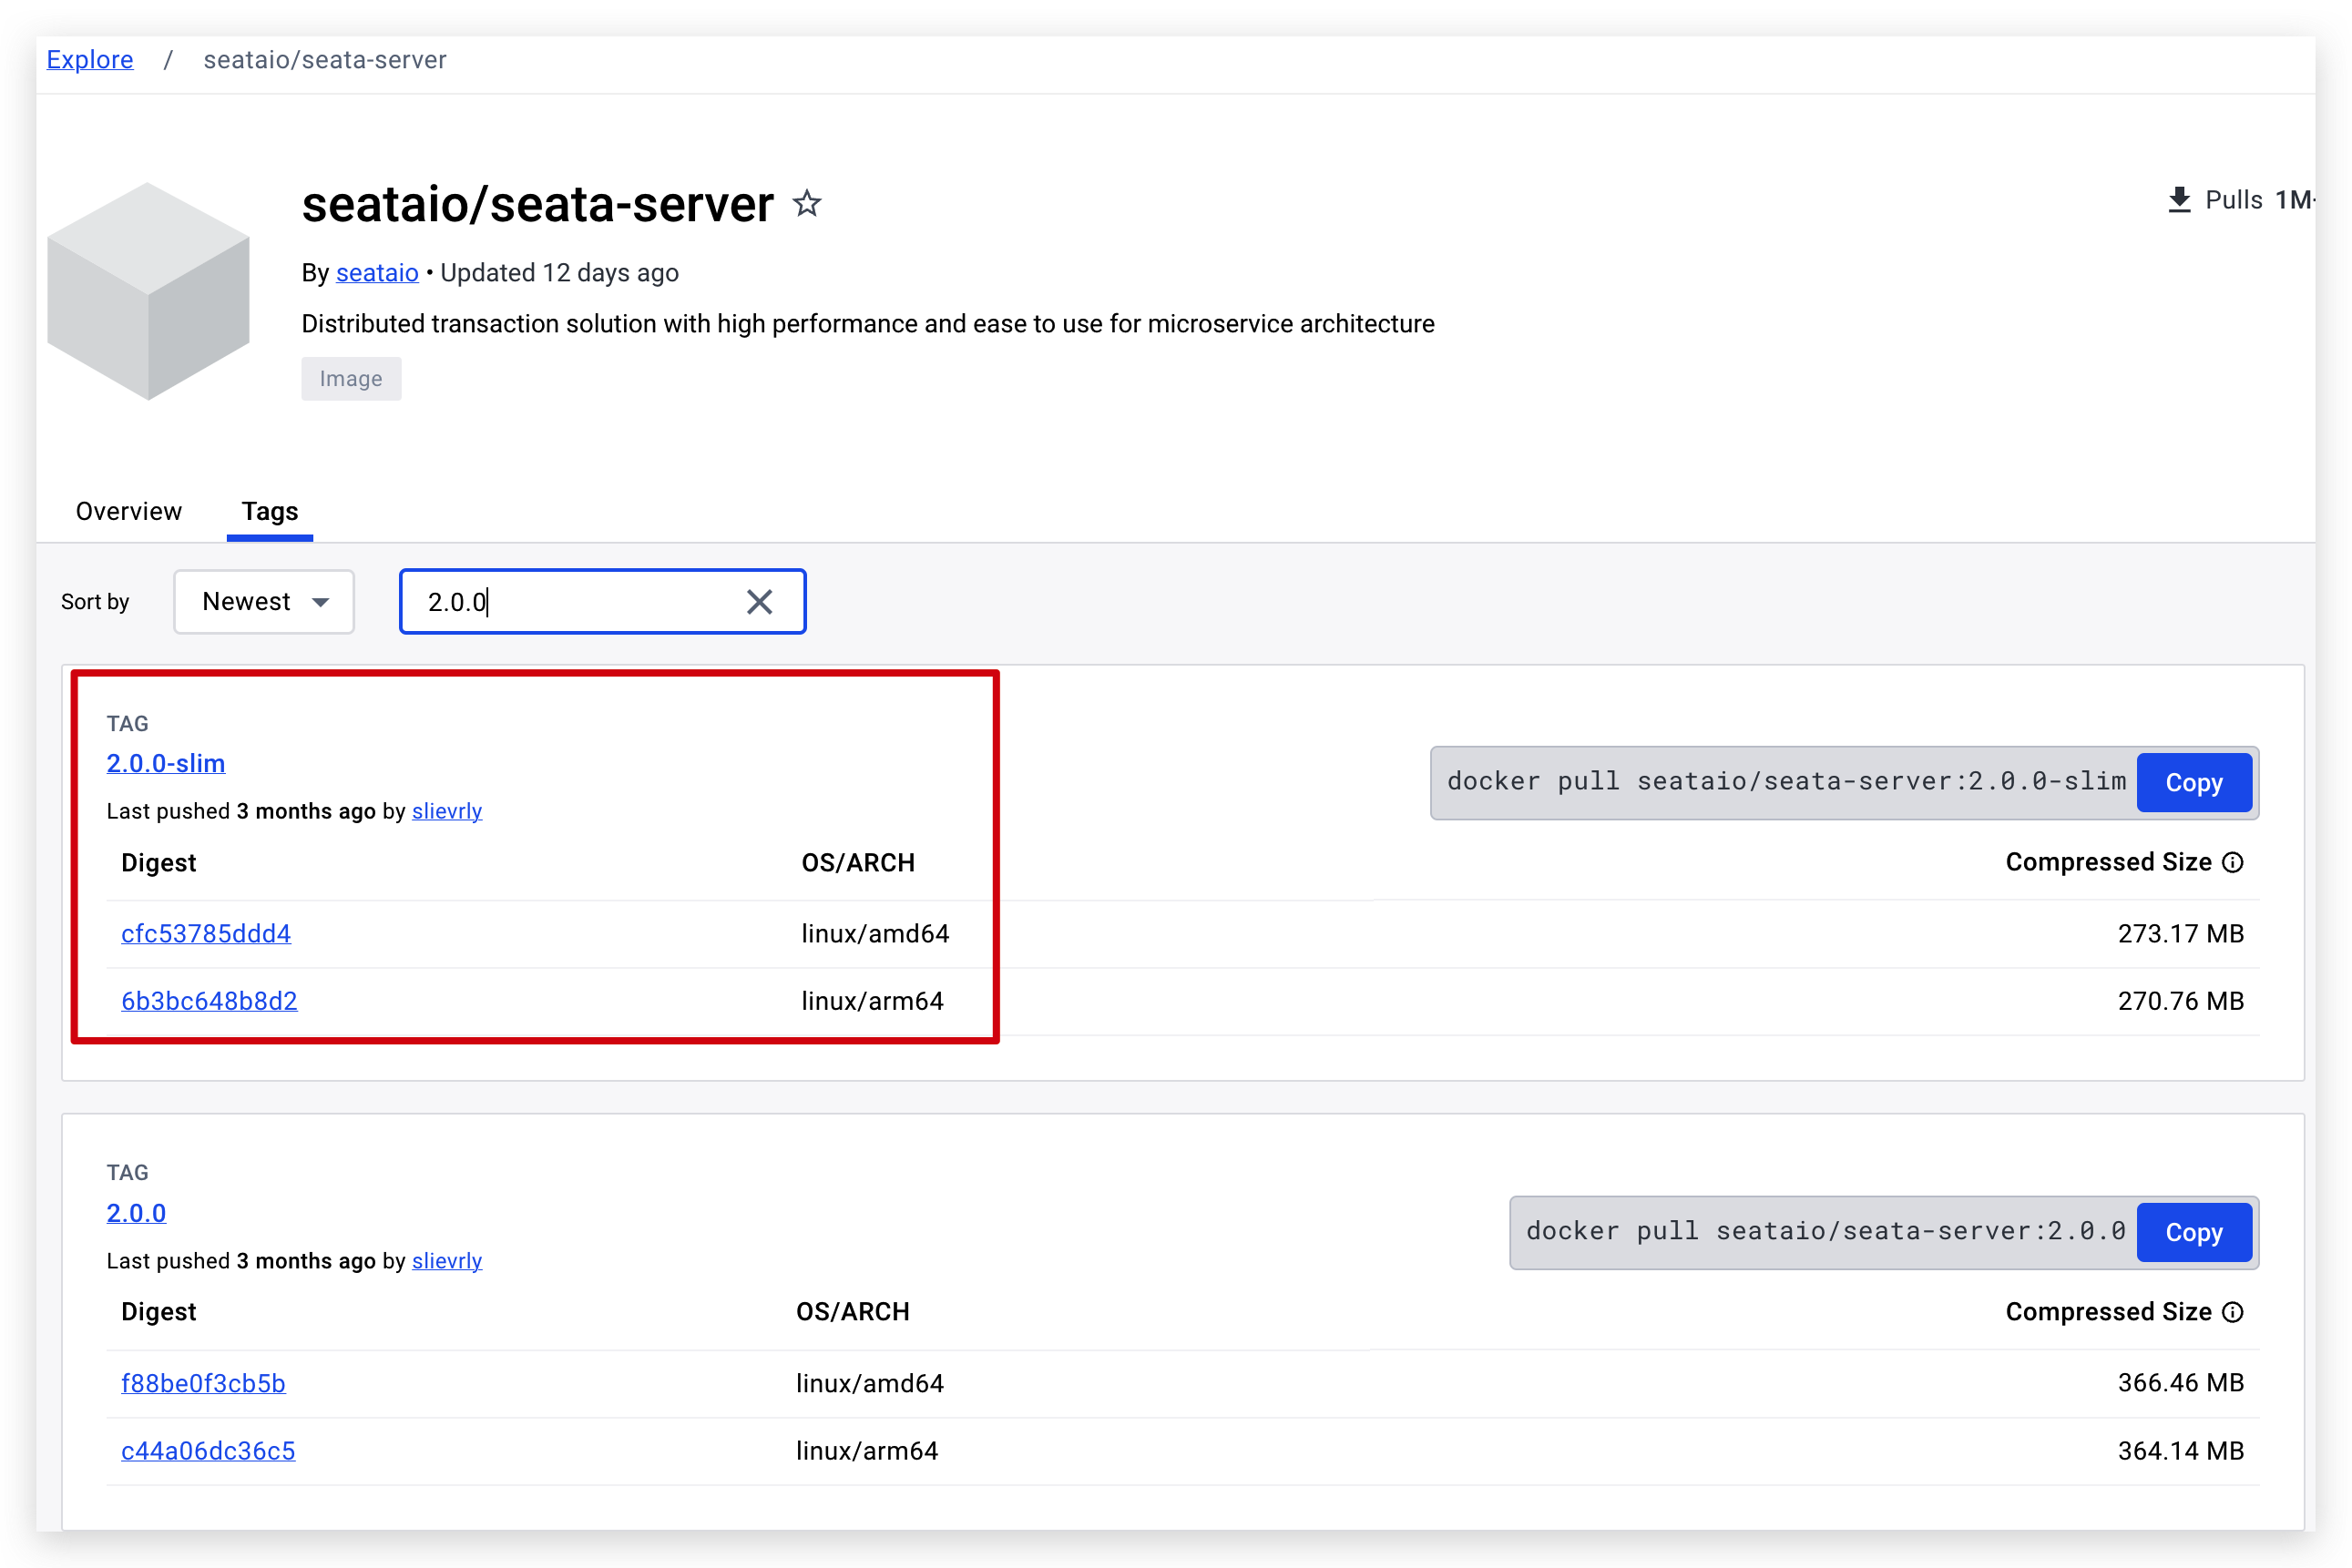Go to Explore breadcrumb link
The image size is (2352, 1568).
(x=90, y=60)
